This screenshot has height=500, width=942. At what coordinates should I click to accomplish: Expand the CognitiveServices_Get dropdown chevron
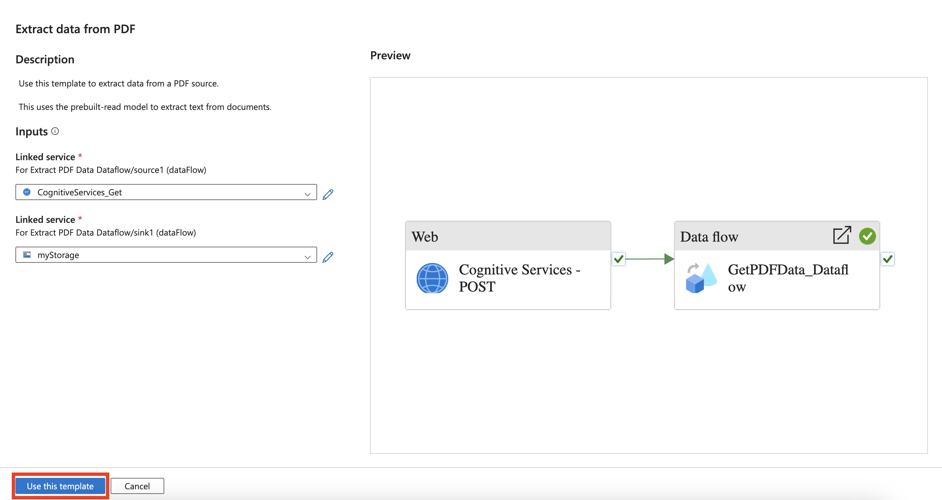[307, 194]
